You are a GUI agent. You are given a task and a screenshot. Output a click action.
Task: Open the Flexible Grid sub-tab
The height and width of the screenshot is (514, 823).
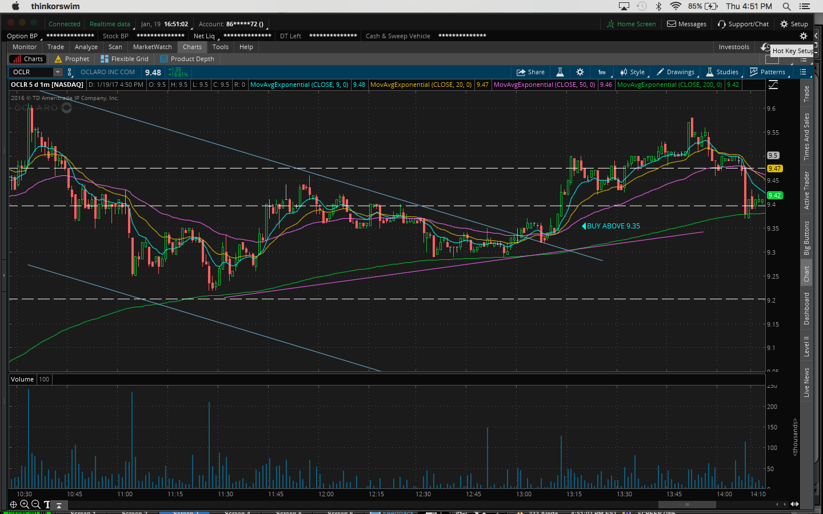[125, 59]
